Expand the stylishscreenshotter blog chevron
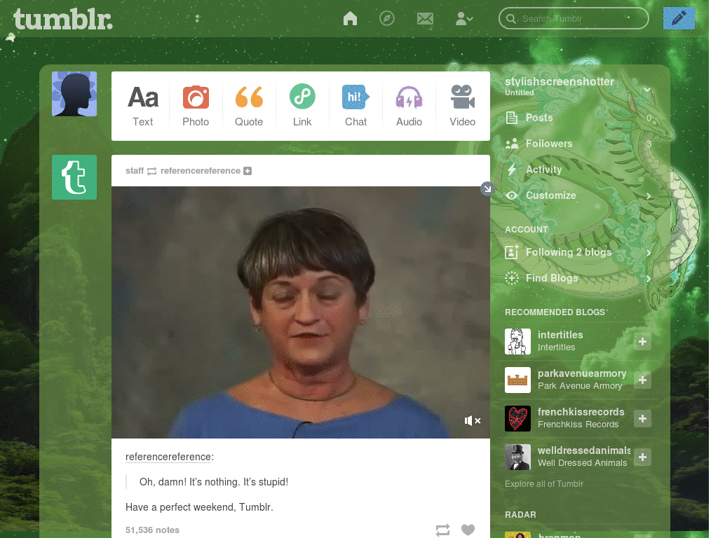The image size is (718, 538). coord(647,90)
